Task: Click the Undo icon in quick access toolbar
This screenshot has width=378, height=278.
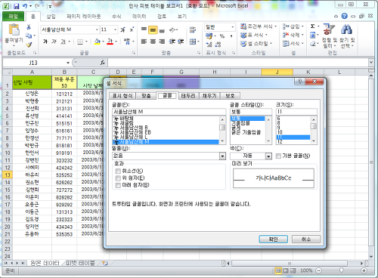Action: [25, 6]
